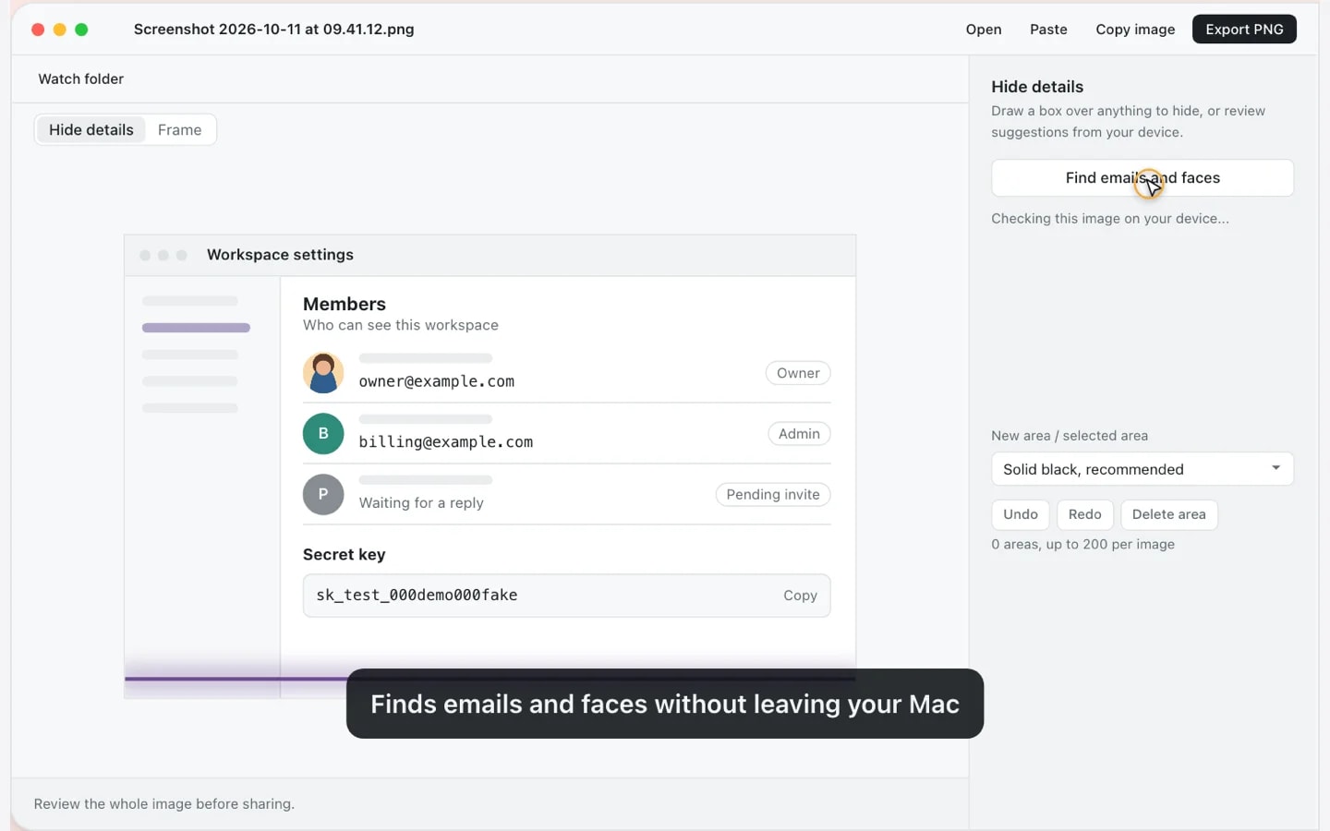Click the Undo button
The height and width of the screenshot is (831, 1330).
pos(1021,514)
